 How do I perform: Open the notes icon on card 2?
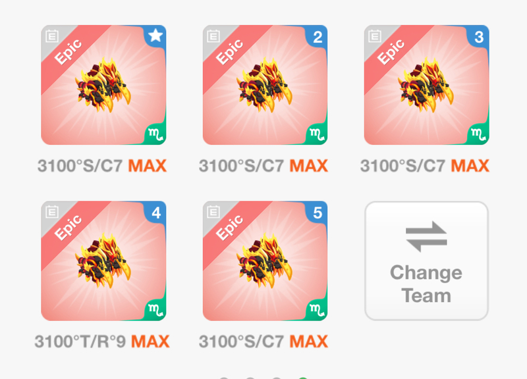[213, 36]
